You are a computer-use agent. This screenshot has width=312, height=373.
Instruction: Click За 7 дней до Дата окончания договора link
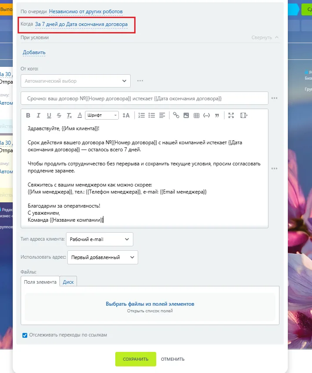tap(81, 24)
